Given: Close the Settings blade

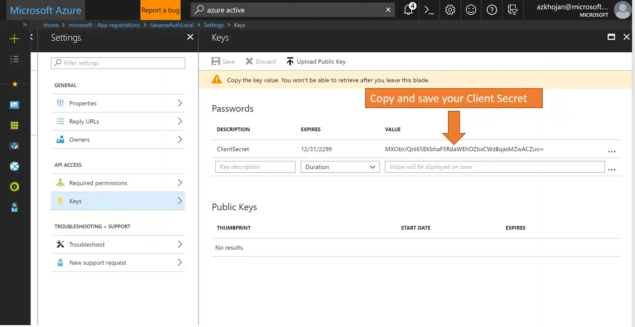Looking at the screenshot, I should point(190,37).
